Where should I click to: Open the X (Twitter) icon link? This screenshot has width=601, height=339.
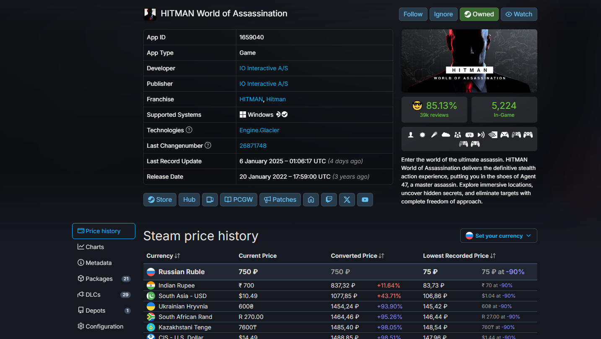[347, 200]
